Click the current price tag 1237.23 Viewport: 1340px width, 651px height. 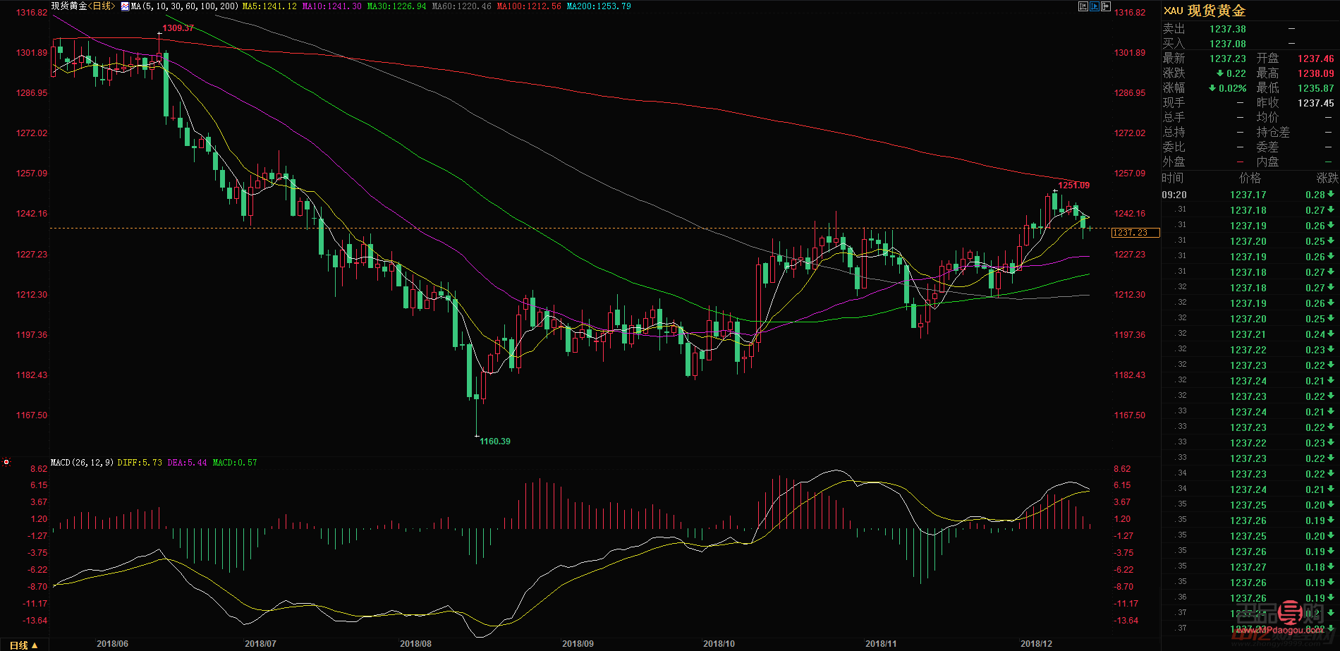tap(1130, 233)
